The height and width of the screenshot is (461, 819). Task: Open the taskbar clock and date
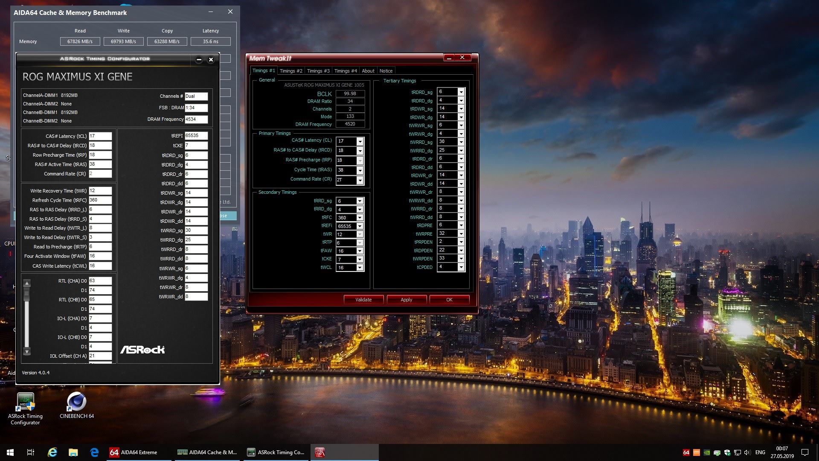click(x=782, y=452)
